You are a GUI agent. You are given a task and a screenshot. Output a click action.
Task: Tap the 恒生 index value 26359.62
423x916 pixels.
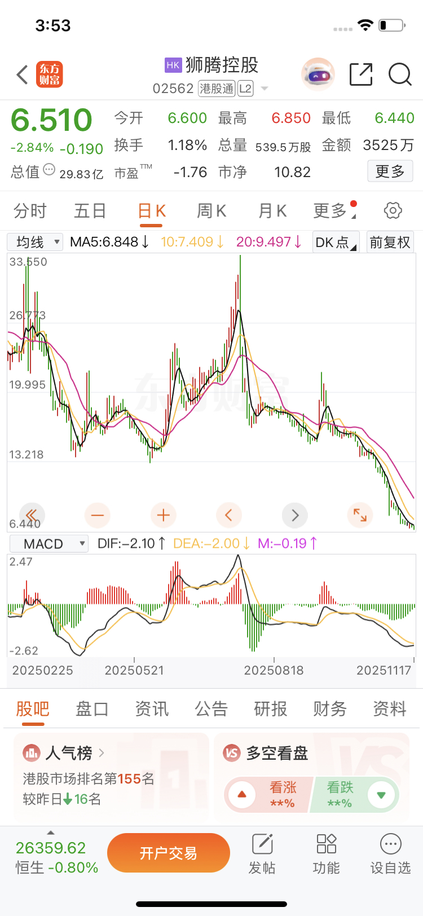click(x=51, y=848)
